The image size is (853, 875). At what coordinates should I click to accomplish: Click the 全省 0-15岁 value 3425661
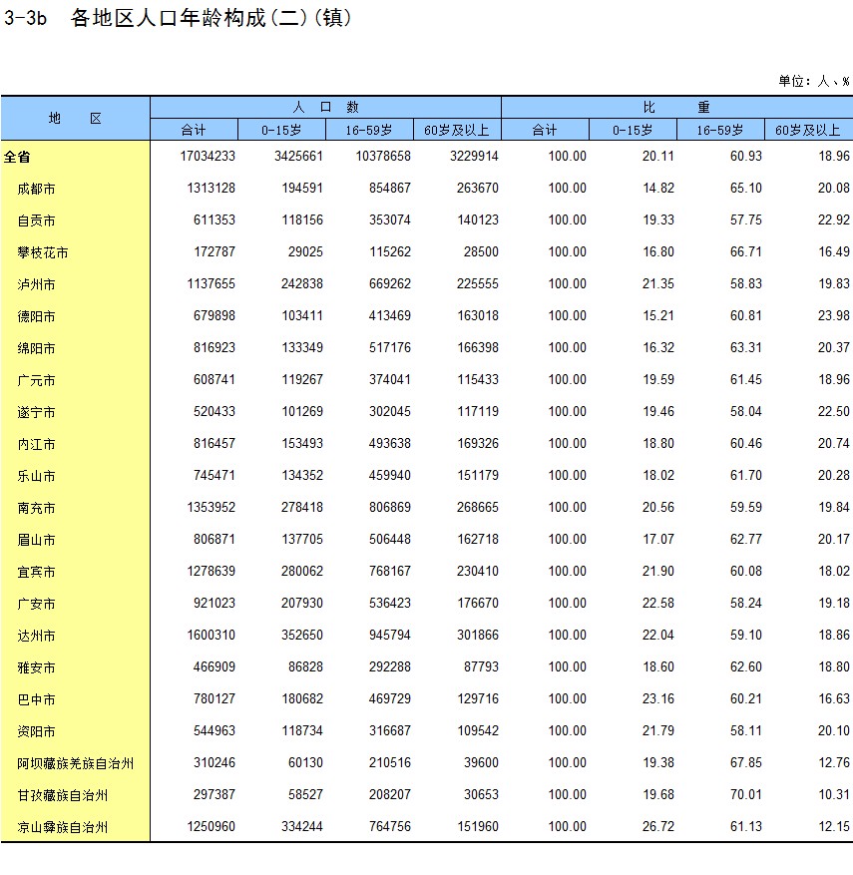(298, 157)
